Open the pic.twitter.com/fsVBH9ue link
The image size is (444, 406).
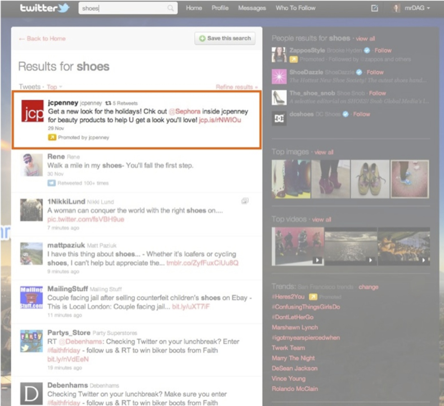[86, 219]
